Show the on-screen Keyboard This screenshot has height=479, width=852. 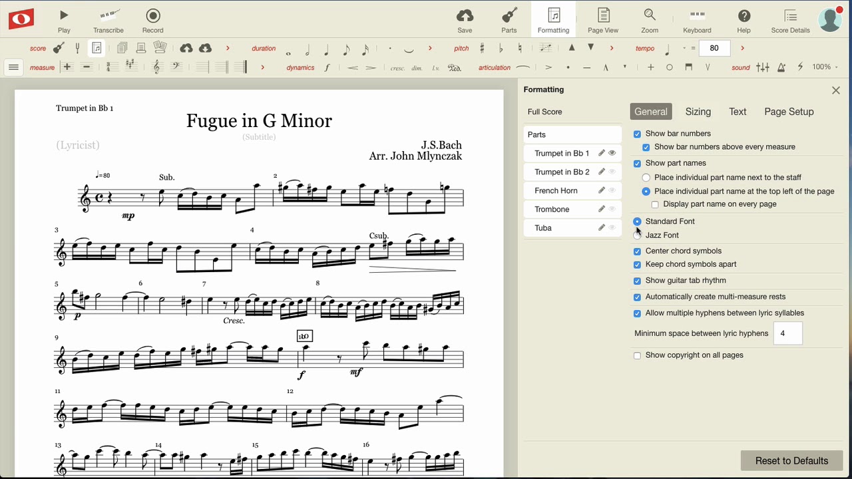[697, 19]
